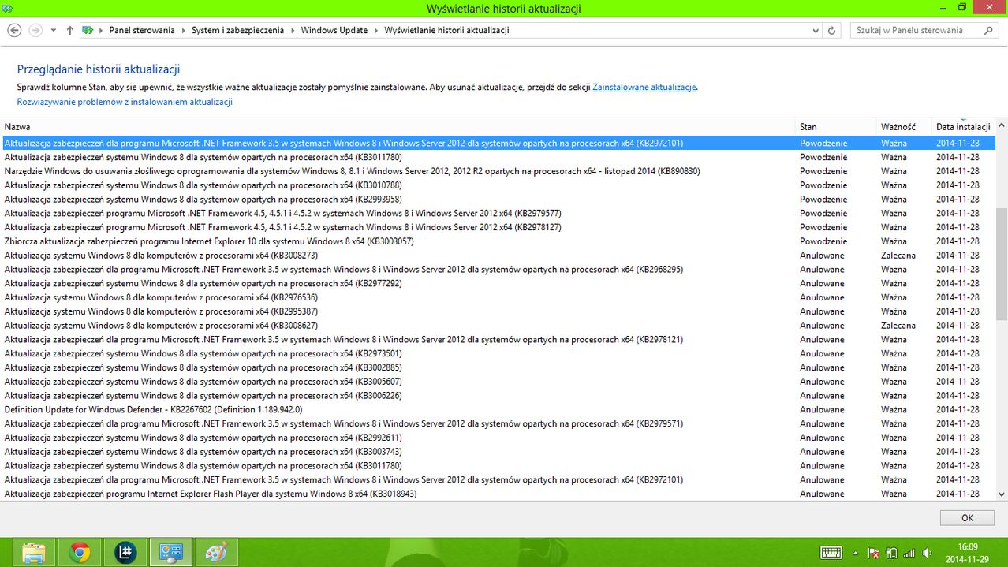Viewport: 1008px width, 567px height.
Task: Select the Panel sterowania breadcrumb
Action: pos(142,30)
